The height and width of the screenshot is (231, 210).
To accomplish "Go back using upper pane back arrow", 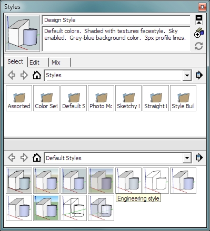I will [x=12, y=75].
